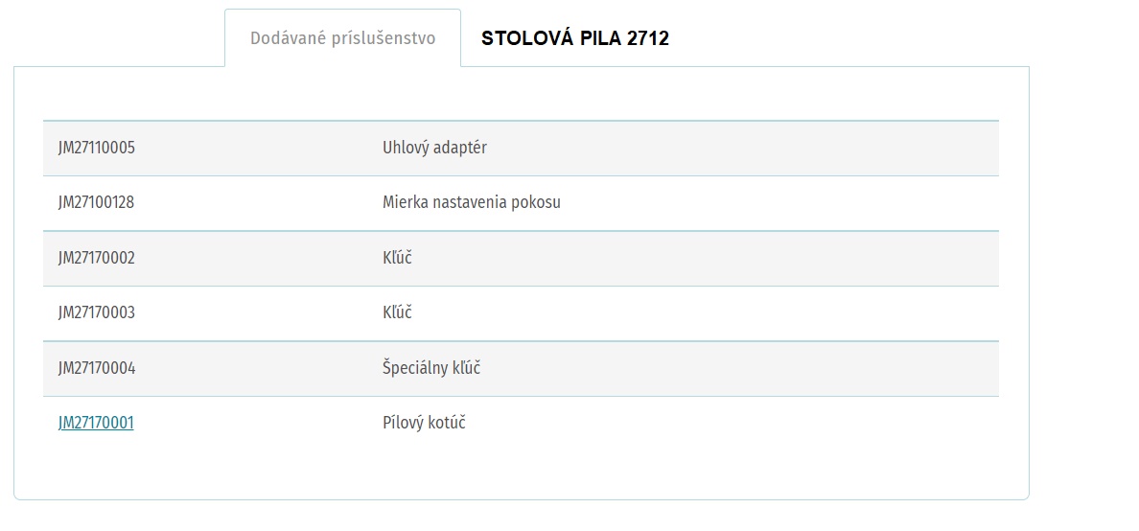Click the first Kľúč table row
This screenshot has width=1139, height=531.
[521, 259]
